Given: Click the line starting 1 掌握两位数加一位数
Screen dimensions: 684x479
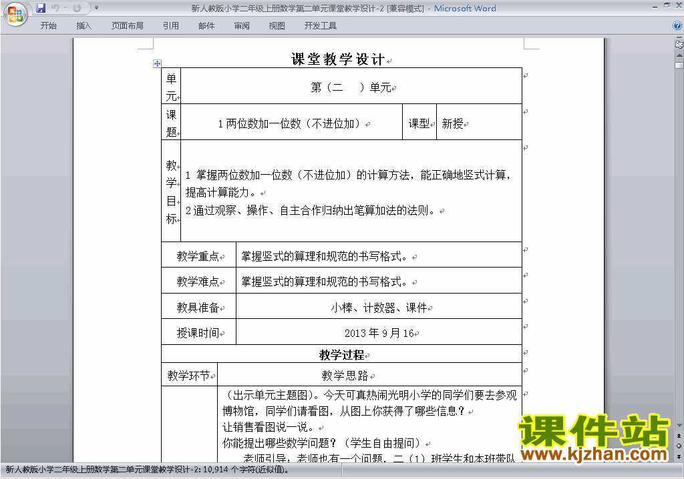Looking at the screenshot, I should tap(347, 175).
